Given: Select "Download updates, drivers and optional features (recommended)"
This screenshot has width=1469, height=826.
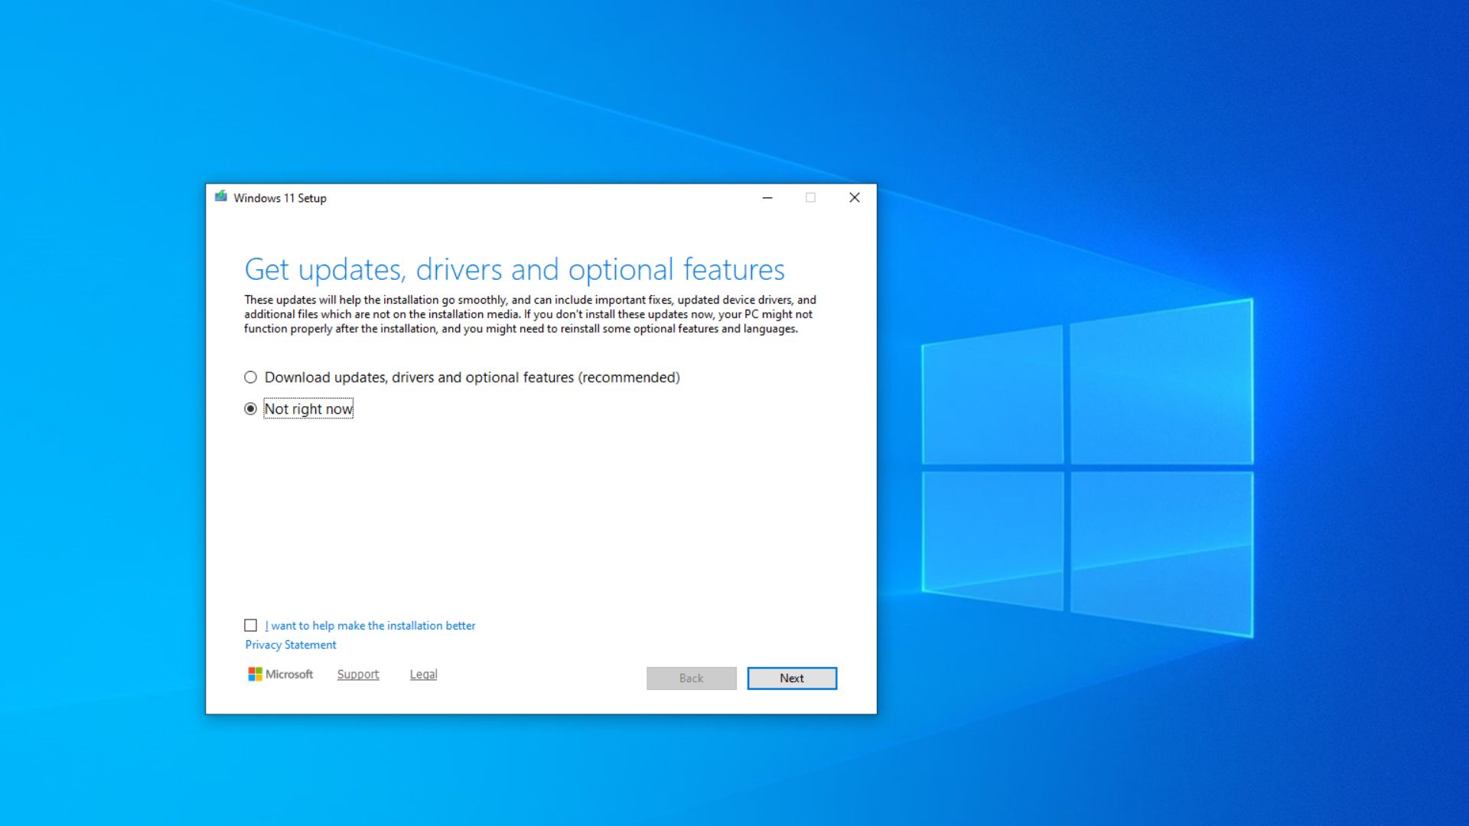Looking at the screenshot, I should pos(250,376).
